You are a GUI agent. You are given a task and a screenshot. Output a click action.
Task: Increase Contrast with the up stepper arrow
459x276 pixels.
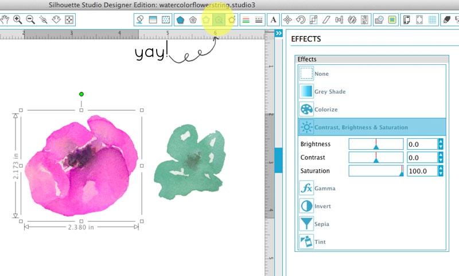[x=441, y=155]
